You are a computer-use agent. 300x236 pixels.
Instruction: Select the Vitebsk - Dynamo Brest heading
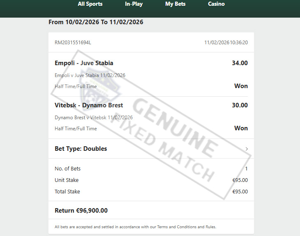89,105
